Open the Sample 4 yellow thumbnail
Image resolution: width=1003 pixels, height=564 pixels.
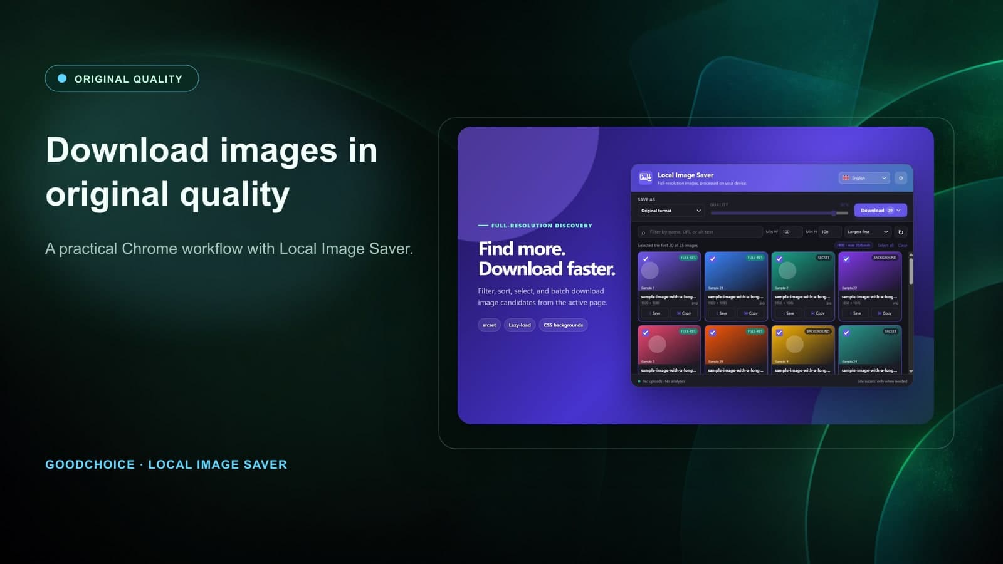point(803,345)
